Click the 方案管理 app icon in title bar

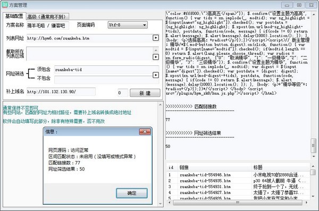pos(5,5)
